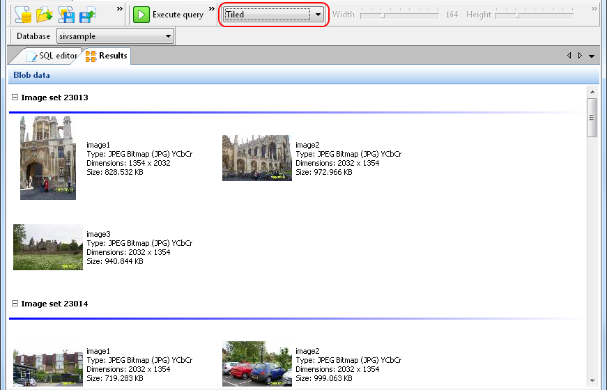This screenshot has height=390, width=607.
Task: Open the sivsample database dropdown
Action: (x=168, y=36)
